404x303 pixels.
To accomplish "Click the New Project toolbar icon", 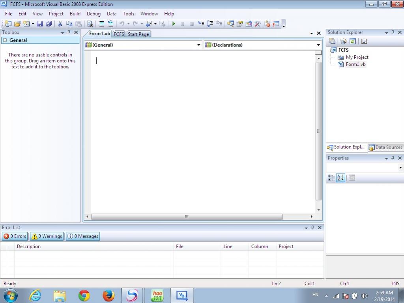I will [x=8, y=24].
